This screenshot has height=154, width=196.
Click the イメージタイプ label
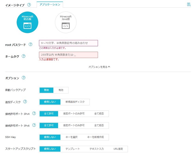point(15,5)
